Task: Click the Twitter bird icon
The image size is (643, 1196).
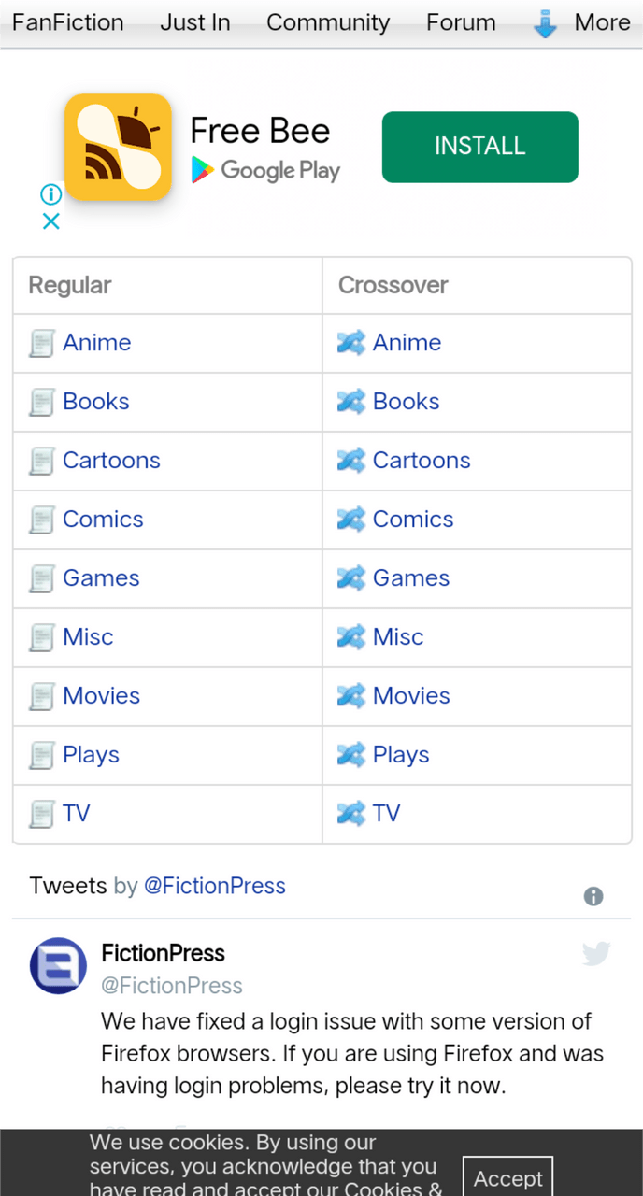Action: point(596,953)
